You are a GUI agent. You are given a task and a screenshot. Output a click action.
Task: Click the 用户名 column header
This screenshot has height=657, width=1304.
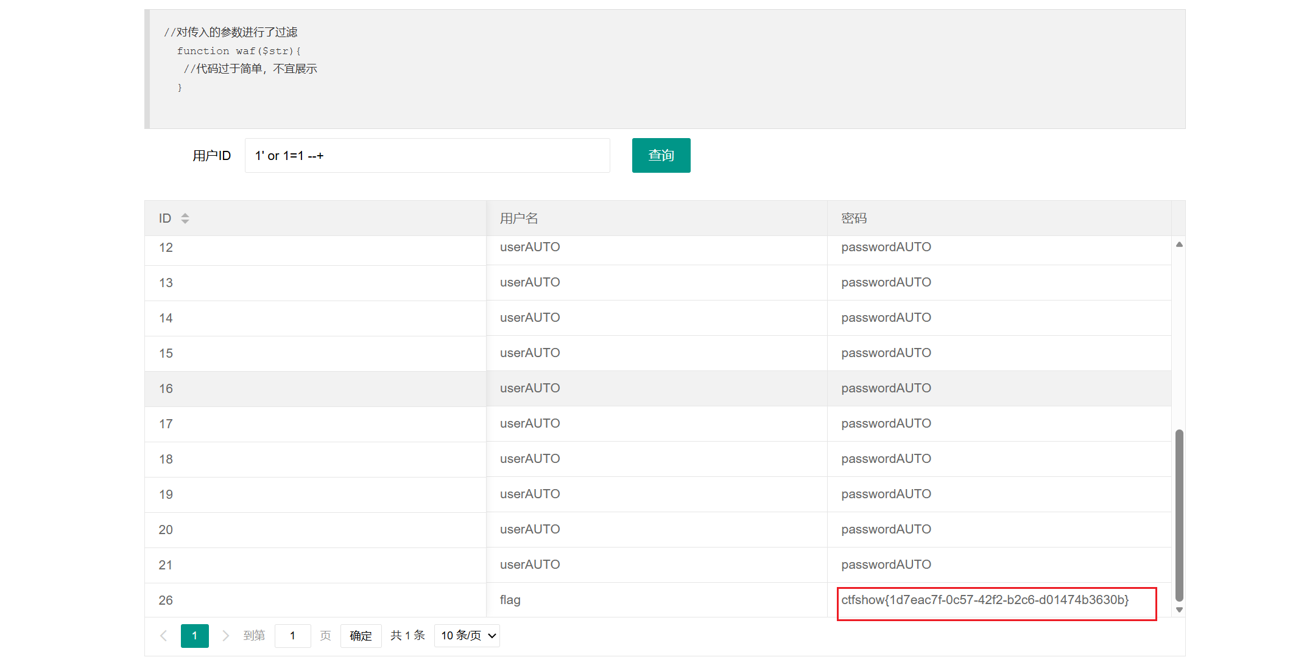pos(519,218)
